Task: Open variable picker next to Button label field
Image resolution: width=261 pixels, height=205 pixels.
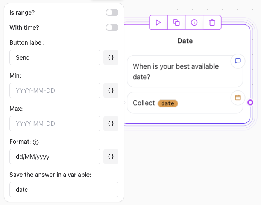Action: coord(111,57)
